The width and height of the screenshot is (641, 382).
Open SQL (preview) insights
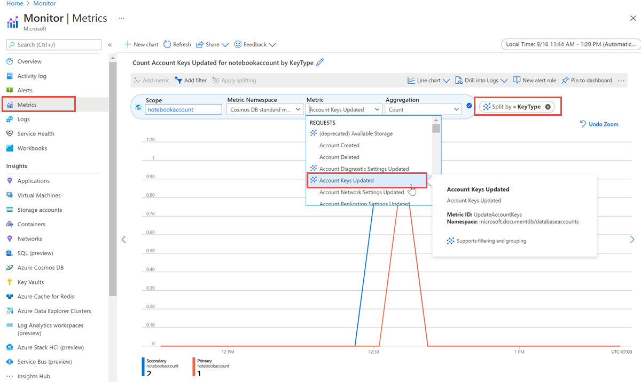tap(35, 253)
